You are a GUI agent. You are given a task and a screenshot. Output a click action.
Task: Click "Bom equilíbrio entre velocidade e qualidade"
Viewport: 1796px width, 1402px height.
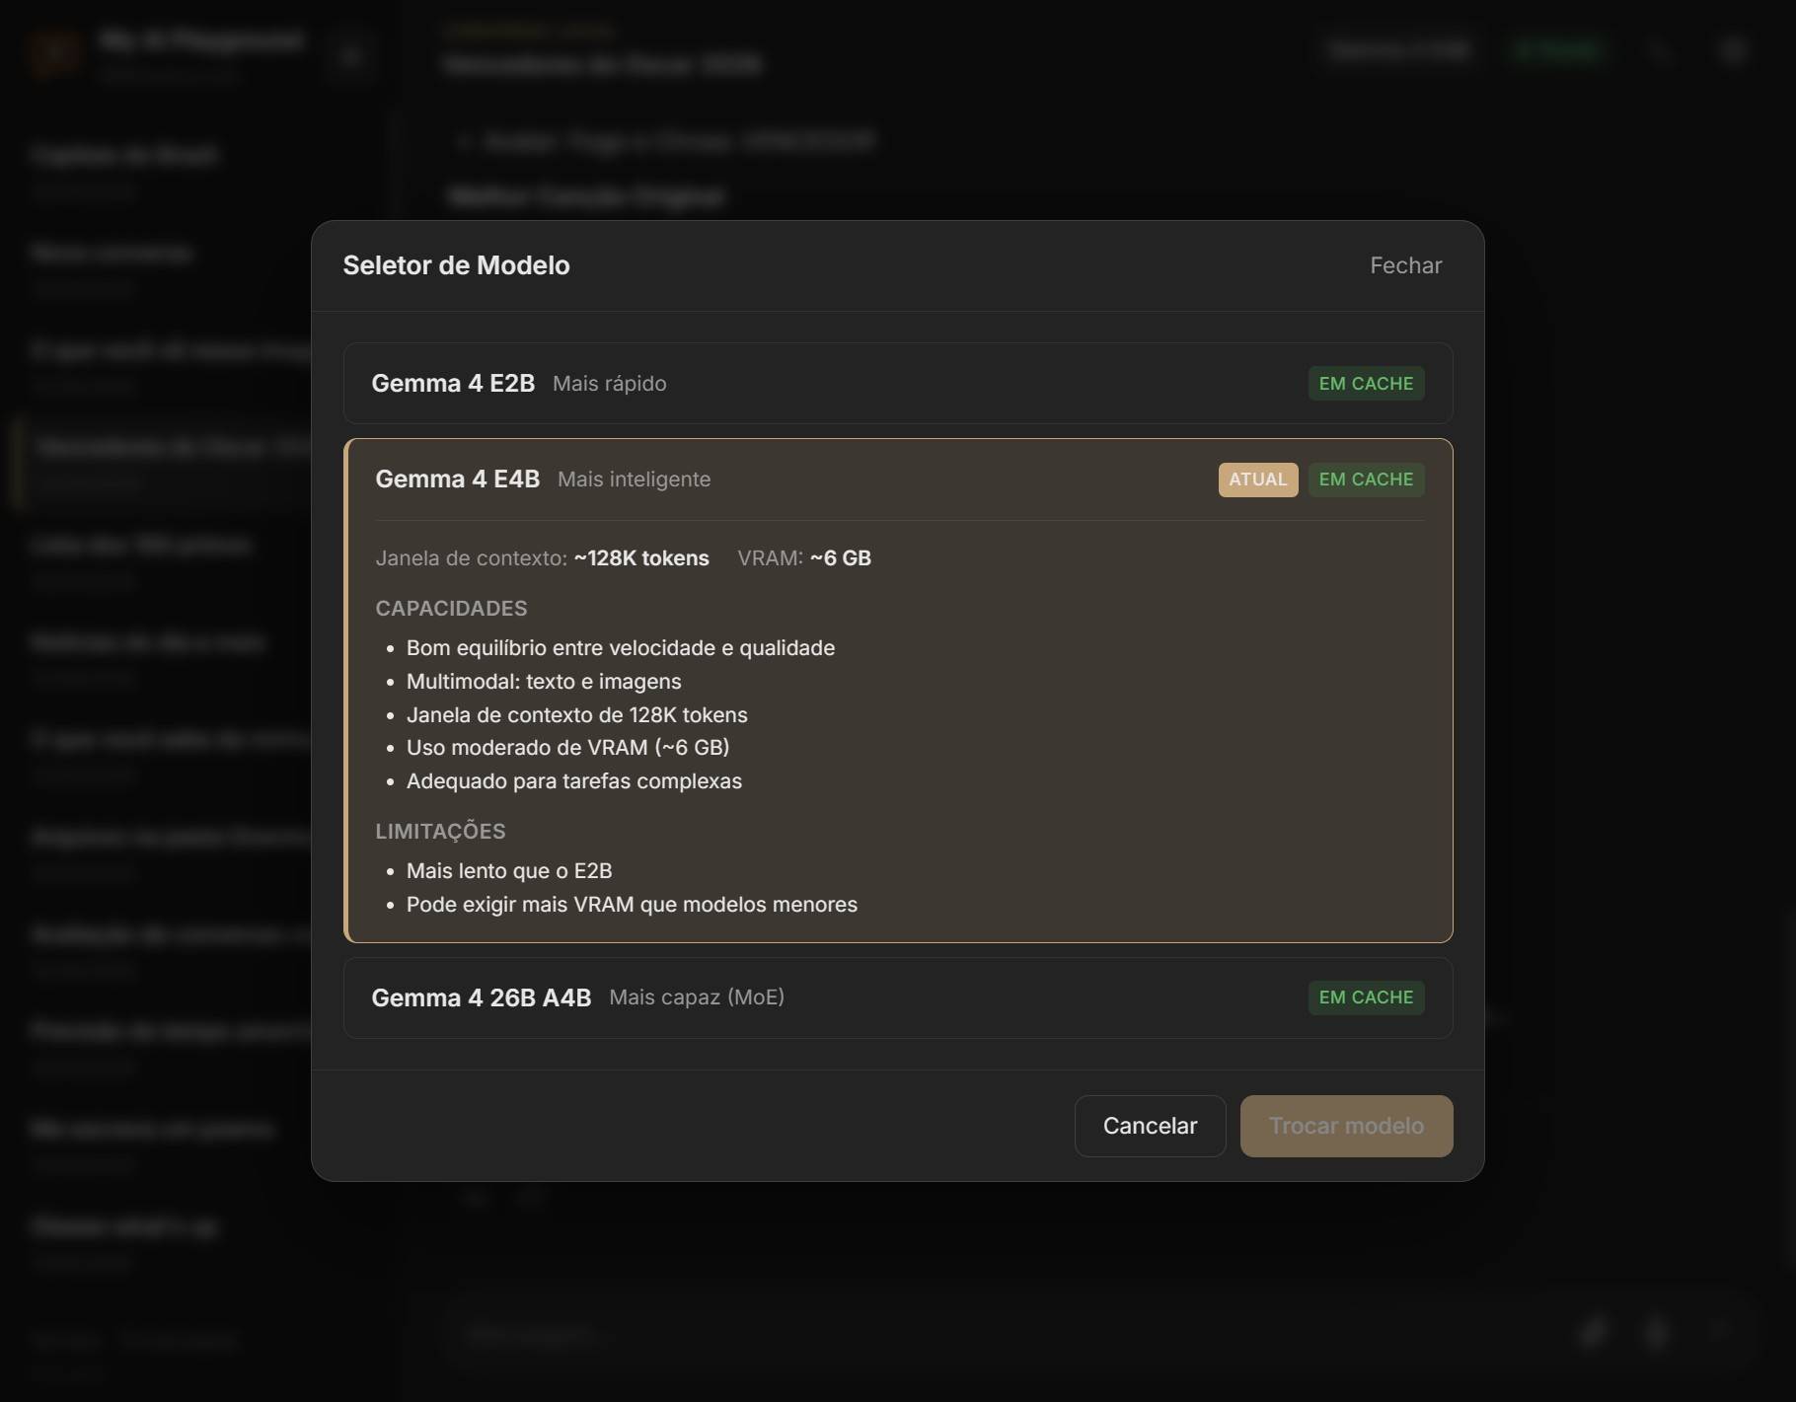(621, 648)
